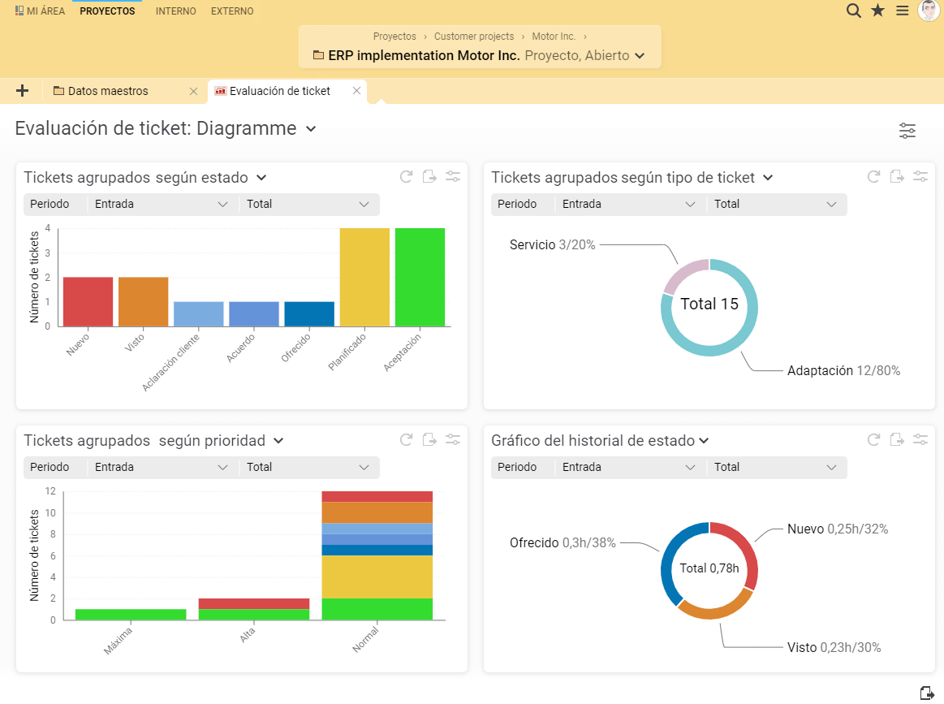The width and height of the screenshot is (944, 704).
Task: Open dashboard filter settings sliders icon
Action: point(907,131)
